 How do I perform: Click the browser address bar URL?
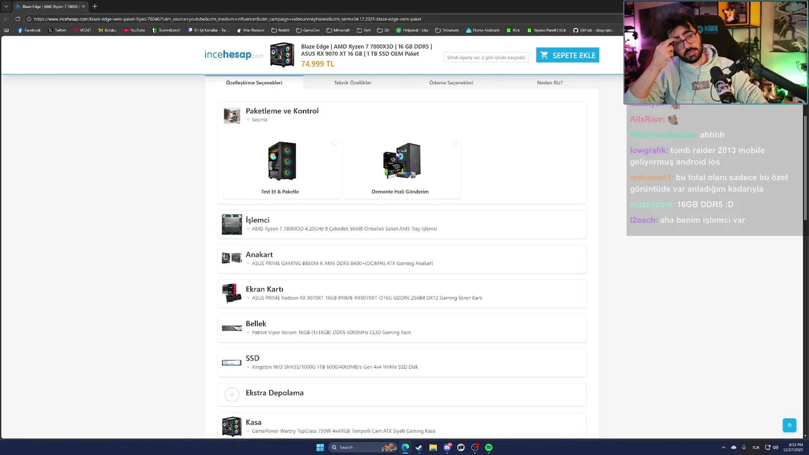point(228,19)
